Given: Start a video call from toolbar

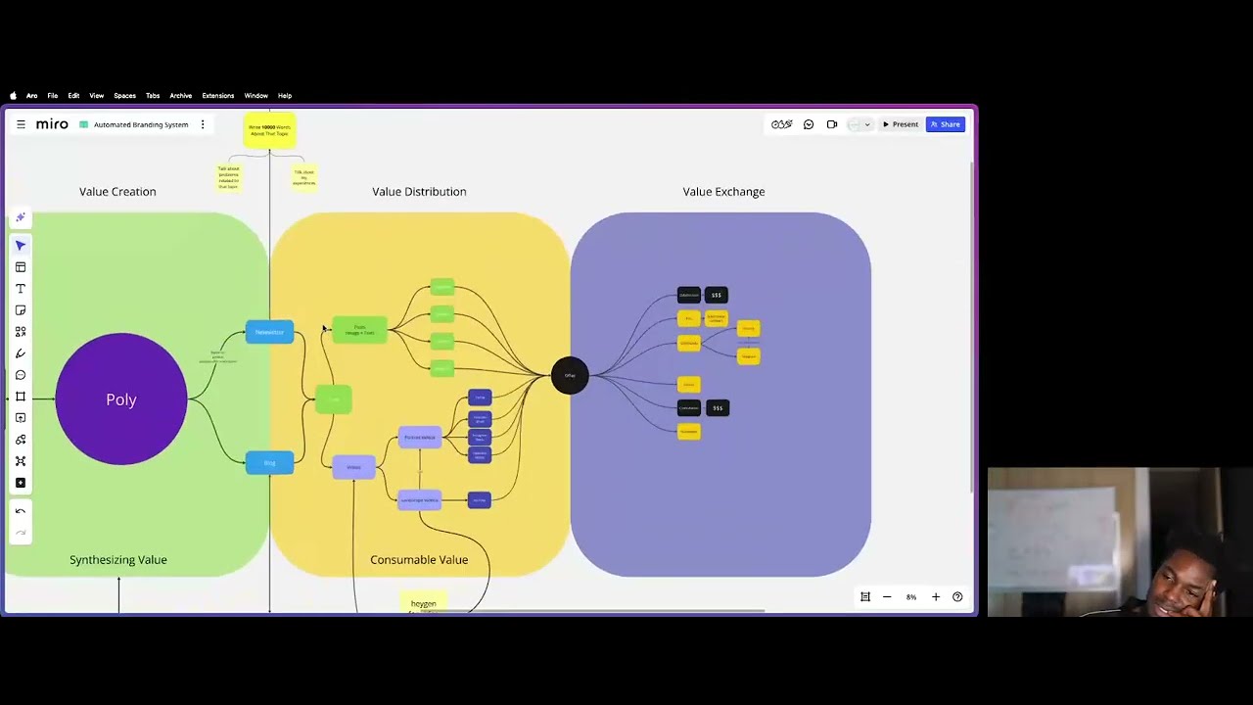Looking at the screenshot, I should tap(832, 124).
